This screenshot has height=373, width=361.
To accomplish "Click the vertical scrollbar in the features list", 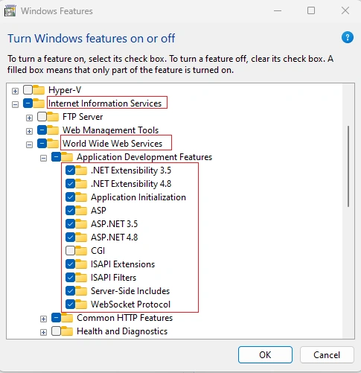I will 348,166.
